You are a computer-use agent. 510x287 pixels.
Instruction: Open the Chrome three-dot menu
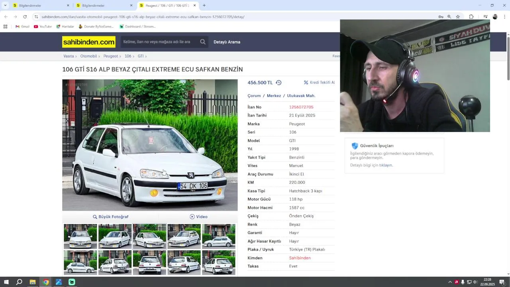(x=504, y=17)
